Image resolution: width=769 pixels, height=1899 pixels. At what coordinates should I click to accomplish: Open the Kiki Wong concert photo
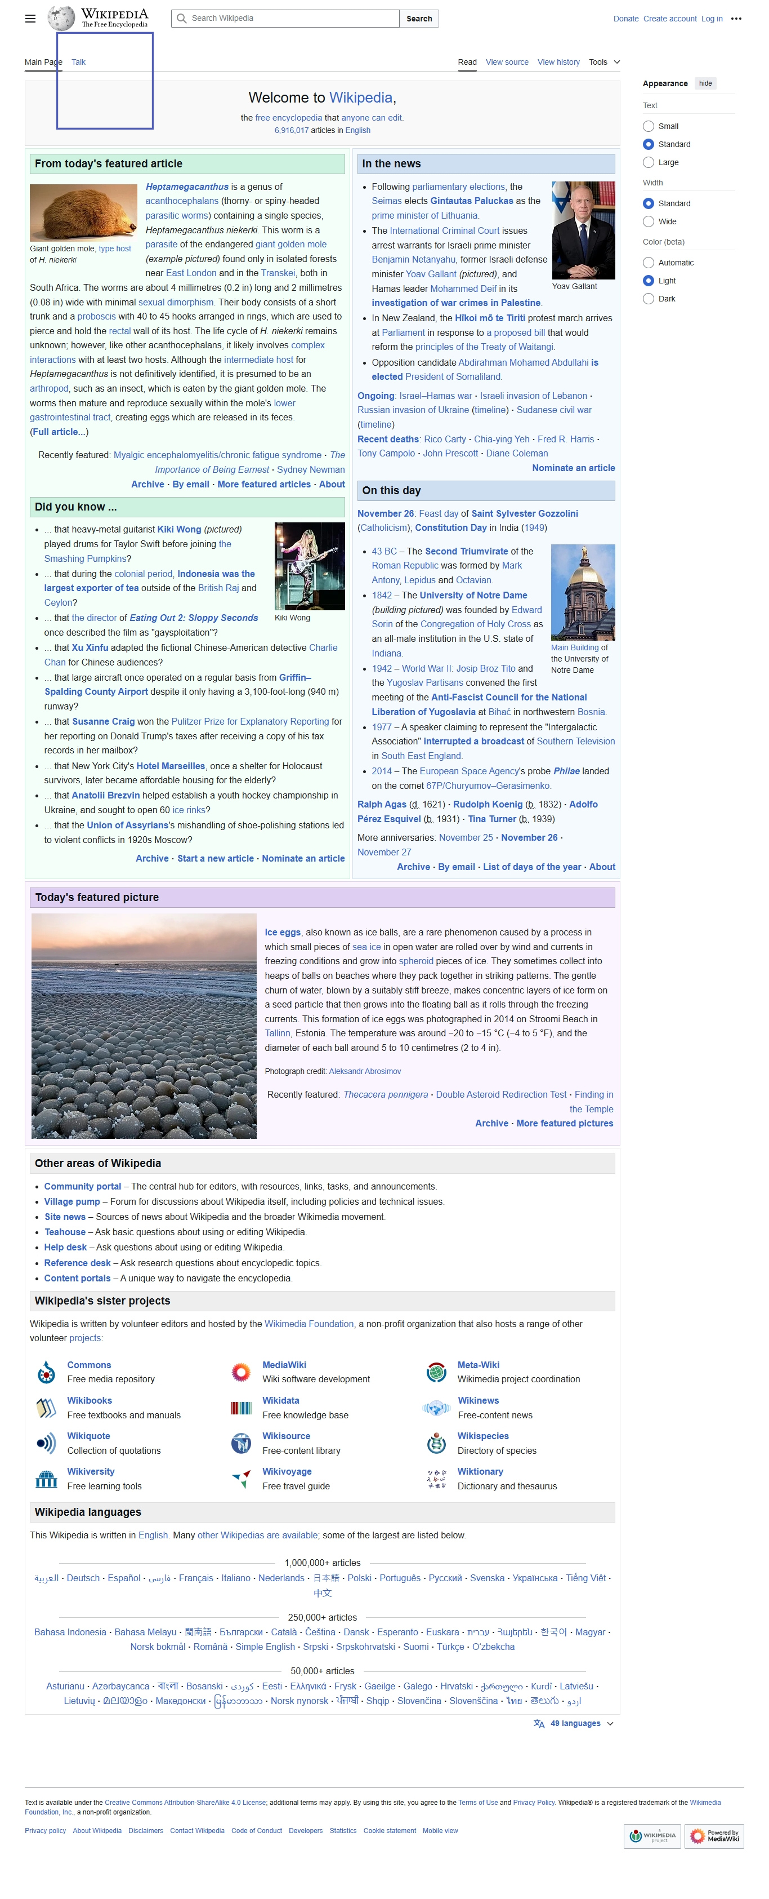point(310,566)
